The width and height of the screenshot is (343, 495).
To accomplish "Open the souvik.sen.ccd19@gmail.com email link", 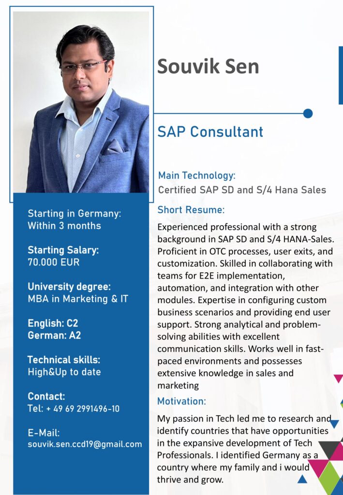I will coord(85,444).
